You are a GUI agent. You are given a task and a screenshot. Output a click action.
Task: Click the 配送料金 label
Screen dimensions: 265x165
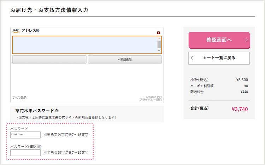(x=197, y=92)
